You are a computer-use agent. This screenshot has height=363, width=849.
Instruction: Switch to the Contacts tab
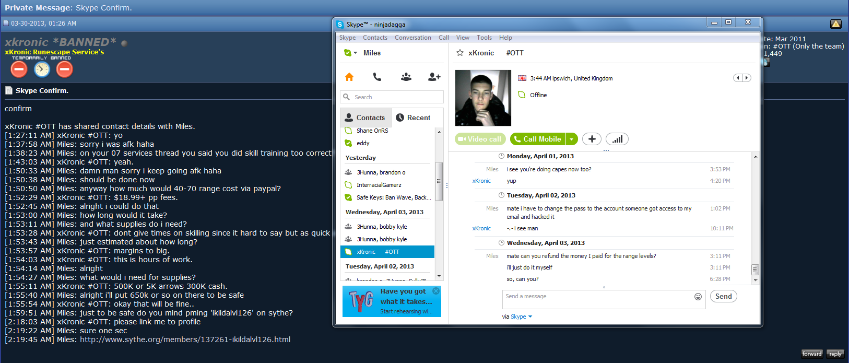[365, 118]
